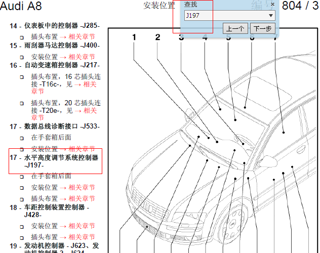Click callout number 2 in the diagram
The width and height of the screenshot is (320, 253).
tap(157, 37)
